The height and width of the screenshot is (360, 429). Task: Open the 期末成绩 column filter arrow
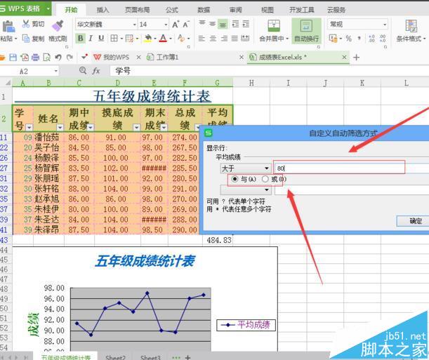[164, 127]
